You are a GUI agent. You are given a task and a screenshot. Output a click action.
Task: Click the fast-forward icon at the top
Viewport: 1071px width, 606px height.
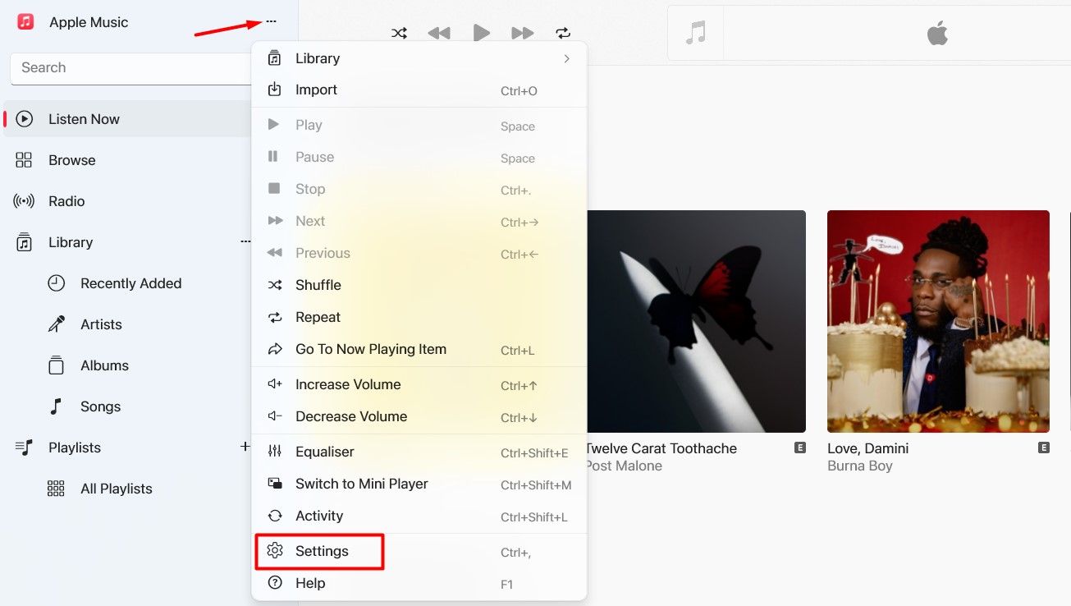tap(523, 33)
